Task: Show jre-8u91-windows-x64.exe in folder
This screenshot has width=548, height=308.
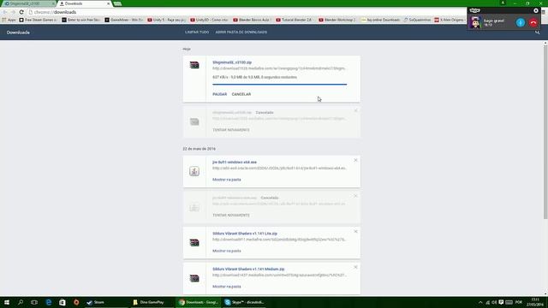Action: (x=226, y=180)
